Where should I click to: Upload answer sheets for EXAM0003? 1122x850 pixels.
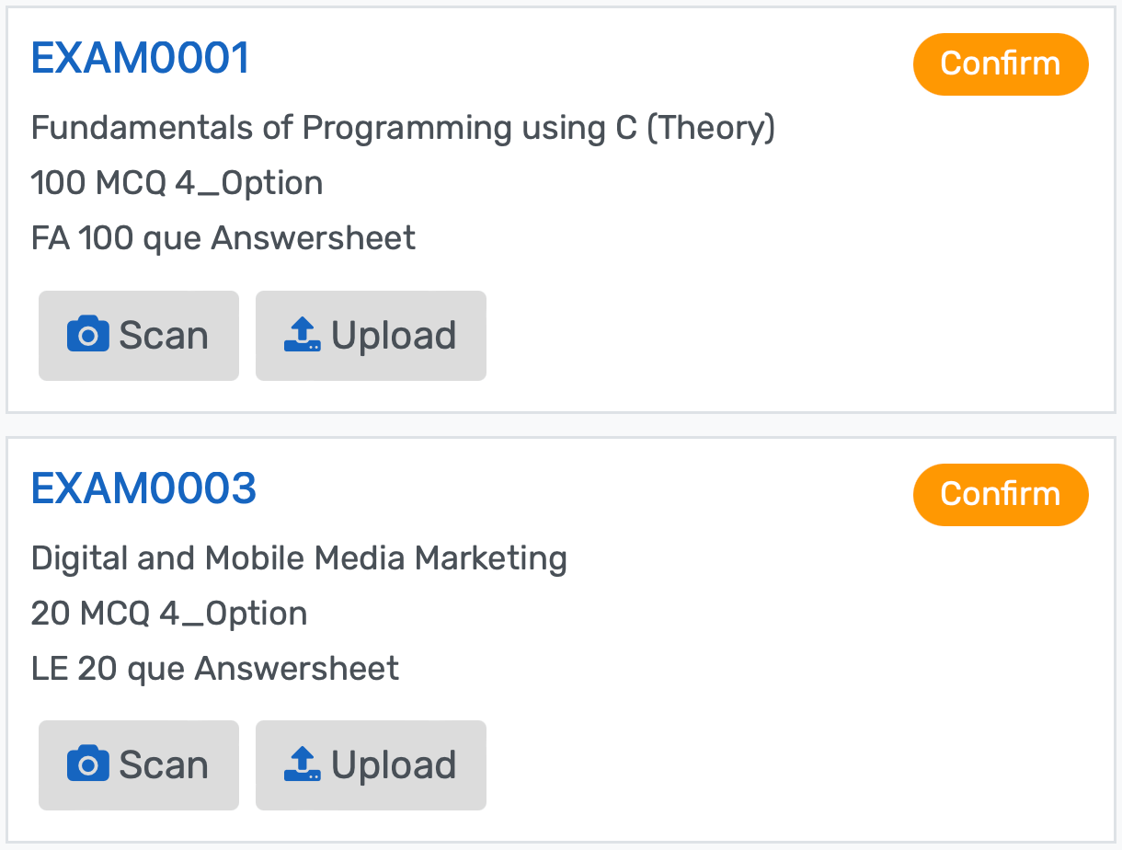371,764
